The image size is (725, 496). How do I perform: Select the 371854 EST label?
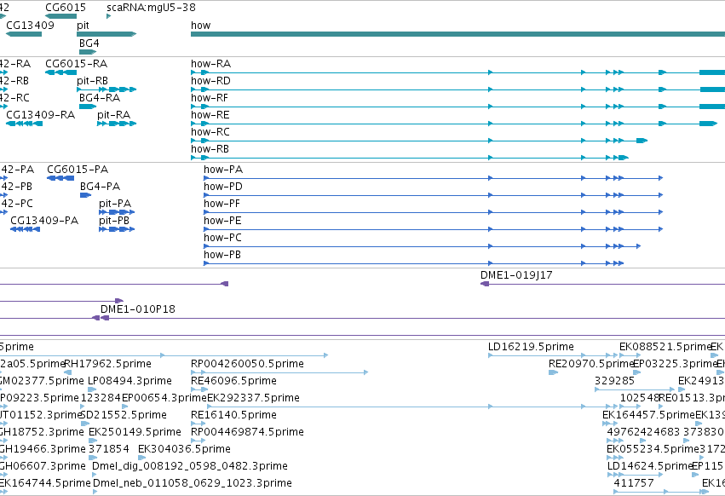tap(109, 449)
